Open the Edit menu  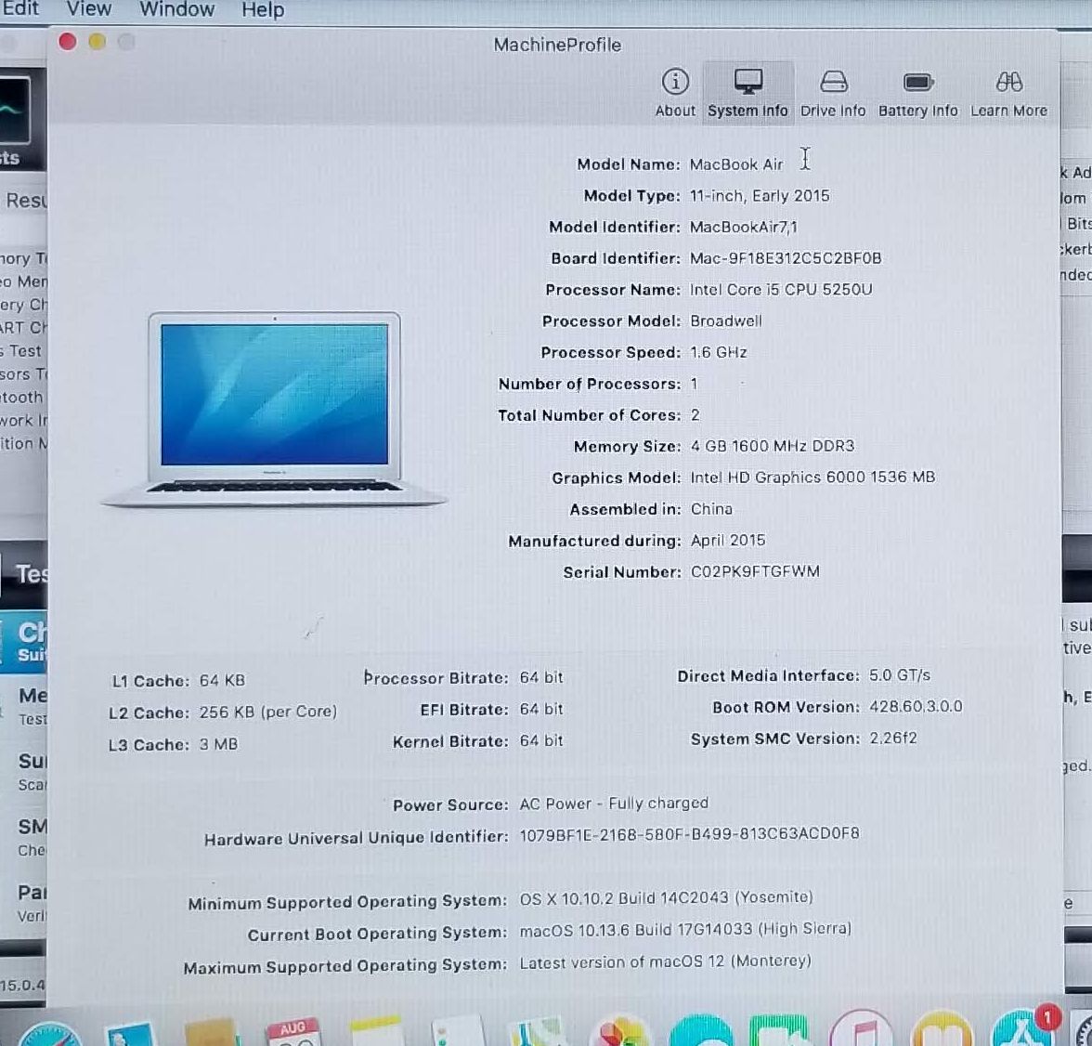pos(20,9)
